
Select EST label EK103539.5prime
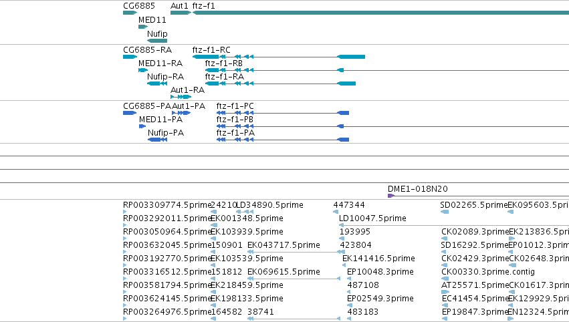pos(247,259)
